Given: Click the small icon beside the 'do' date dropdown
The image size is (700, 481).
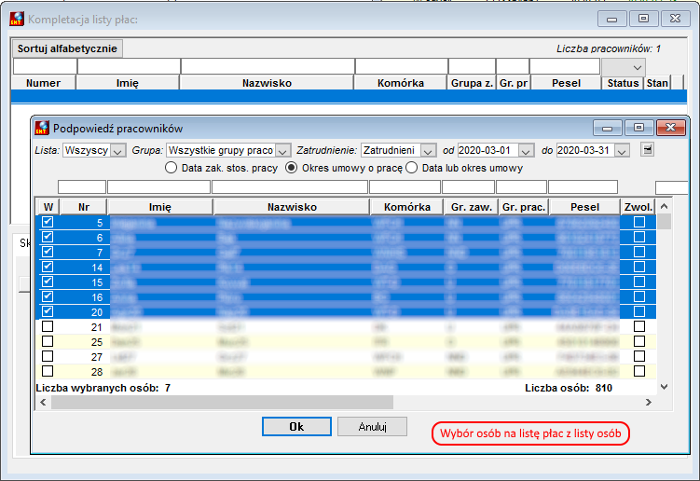Looking at the screenshot, I should (647, 150).
